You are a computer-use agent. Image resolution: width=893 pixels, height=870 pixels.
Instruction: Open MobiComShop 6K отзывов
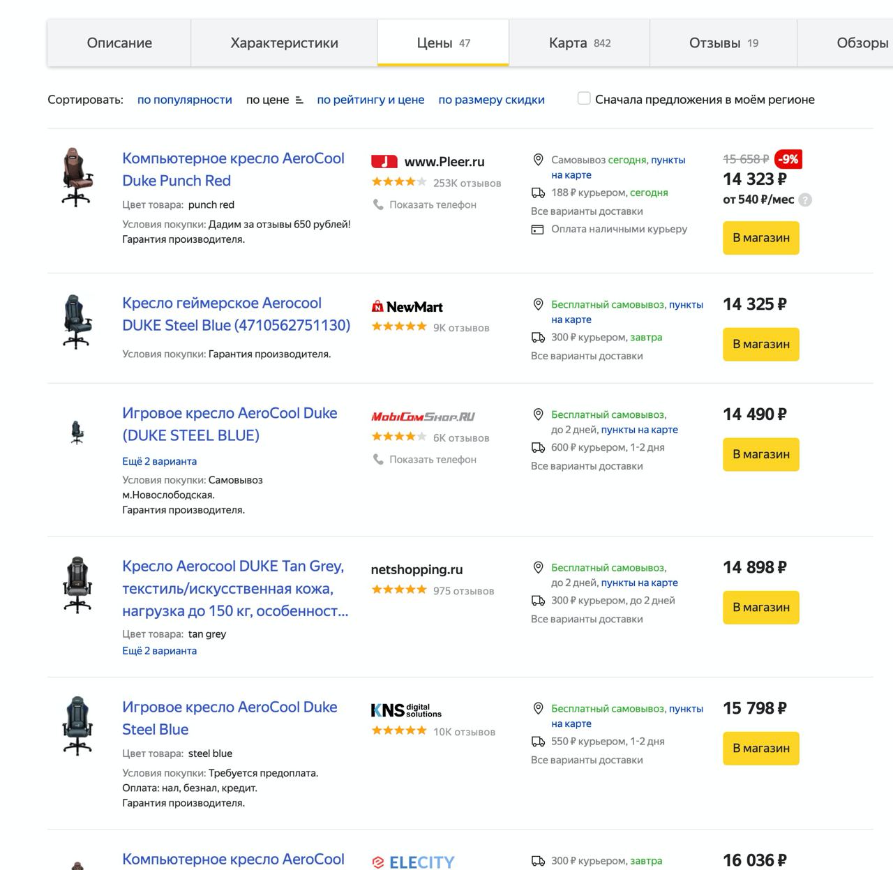point(461,438)
